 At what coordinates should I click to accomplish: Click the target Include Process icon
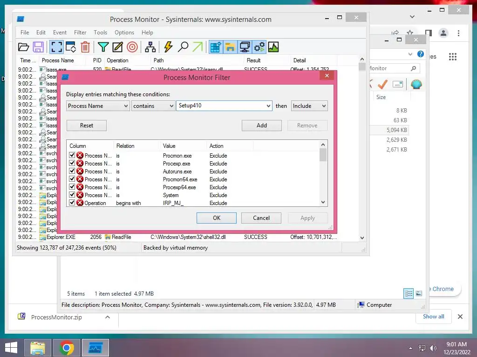pos(132,47)
